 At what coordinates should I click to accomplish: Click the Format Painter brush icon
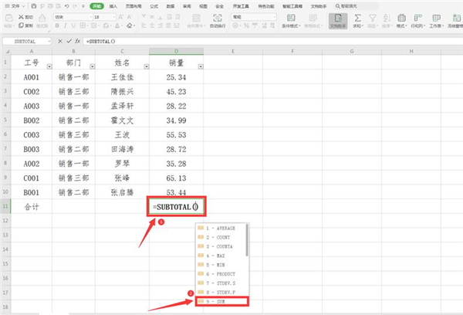42,19
